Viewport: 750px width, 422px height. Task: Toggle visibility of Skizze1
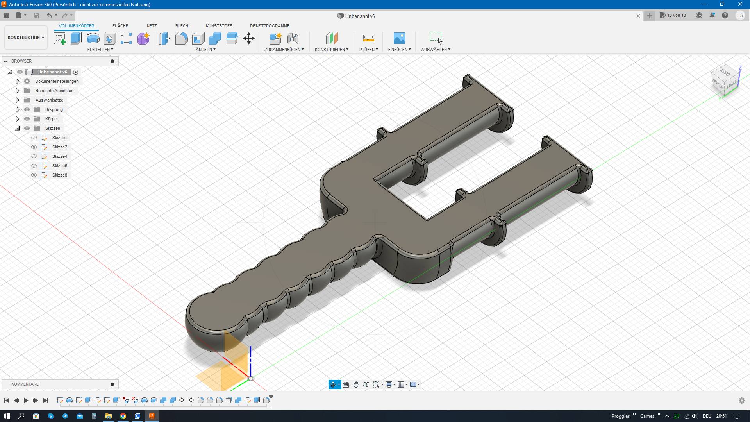pyautogui.click(x=34, y=138)
